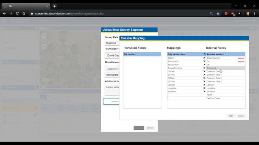Remove the OnTime mapping with its X icon
This screenshot has height=145, width=259.
point(204,75)
